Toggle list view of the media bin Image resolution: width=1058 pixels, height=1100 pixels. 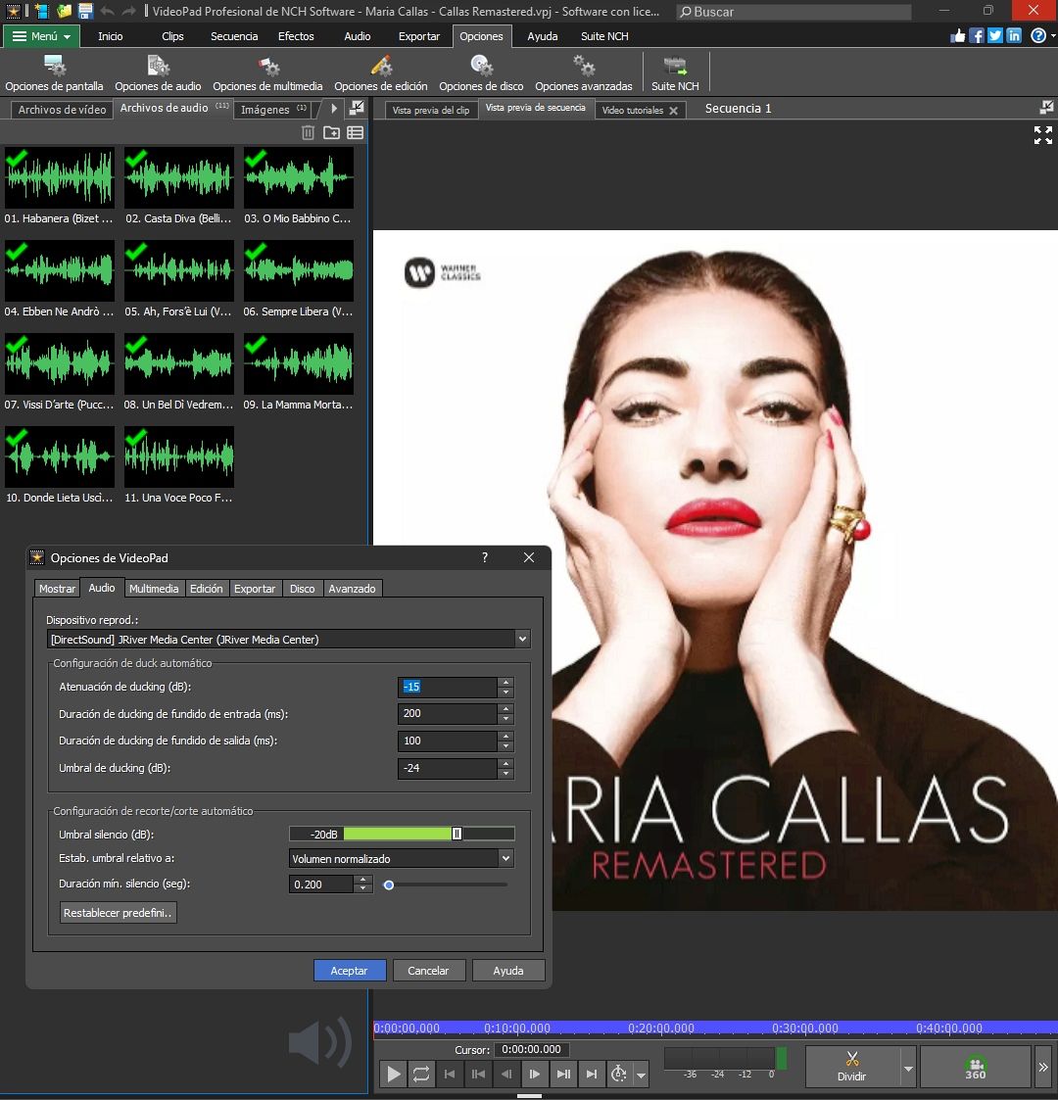point(355,133)
